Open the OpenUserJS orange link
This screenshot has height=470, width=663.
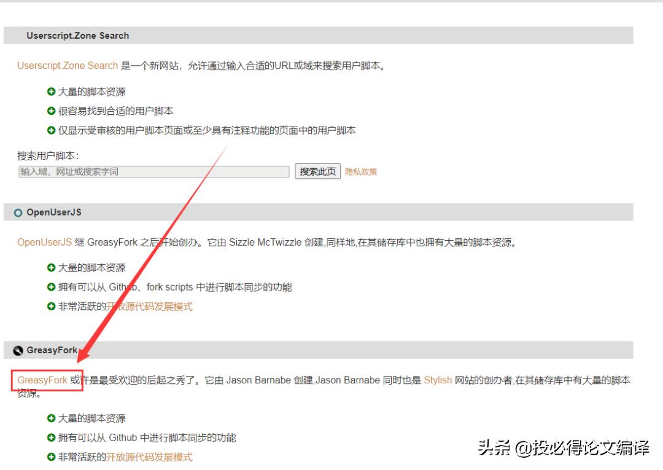(x=44, y=243)
